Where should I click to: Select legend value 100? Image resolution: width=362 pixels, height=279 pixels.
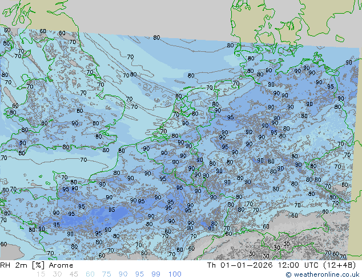[175, 274]
